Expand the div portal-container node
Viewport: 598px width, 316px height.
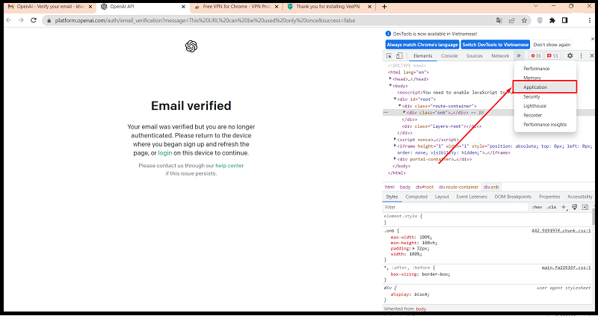coord(395,159)
